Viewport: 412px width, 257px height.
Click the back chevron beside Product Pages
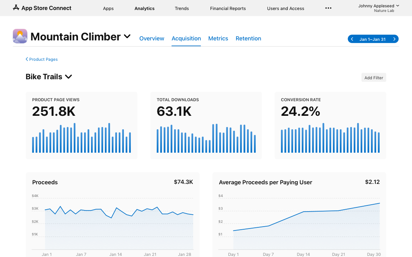(27, 59)
